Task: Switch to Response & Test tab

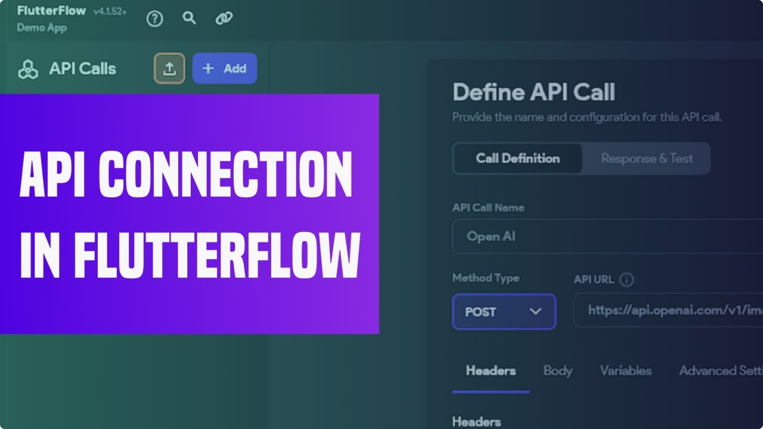Action: tap(647, 158)
